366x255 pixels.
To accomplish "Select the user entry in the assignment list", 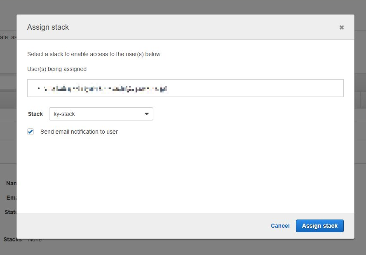I will coord(103,88).
